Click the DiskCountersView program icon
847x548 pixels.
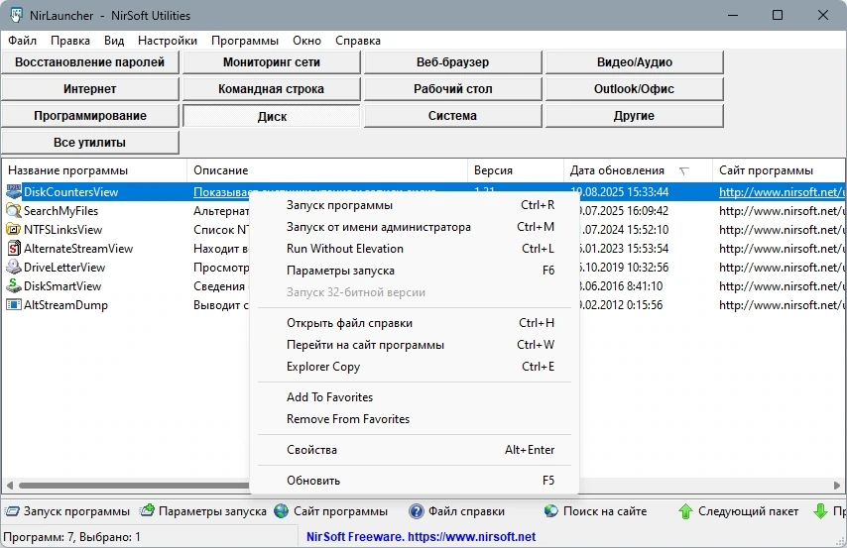(x=14, y=191)
